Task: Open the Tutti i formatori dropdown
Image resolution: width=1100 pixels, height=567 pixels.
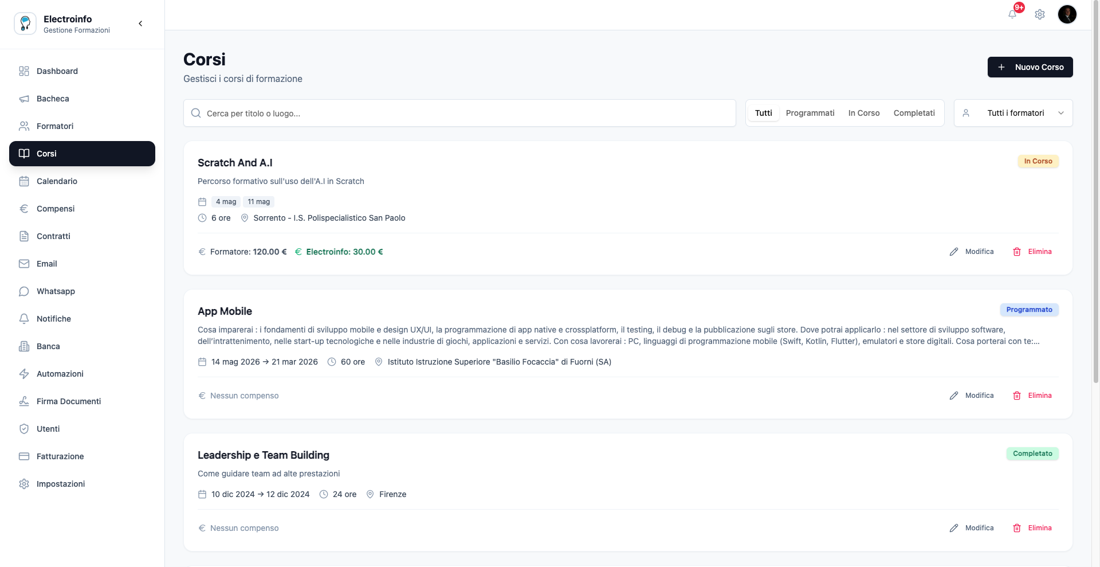Action: (1013, 113)
